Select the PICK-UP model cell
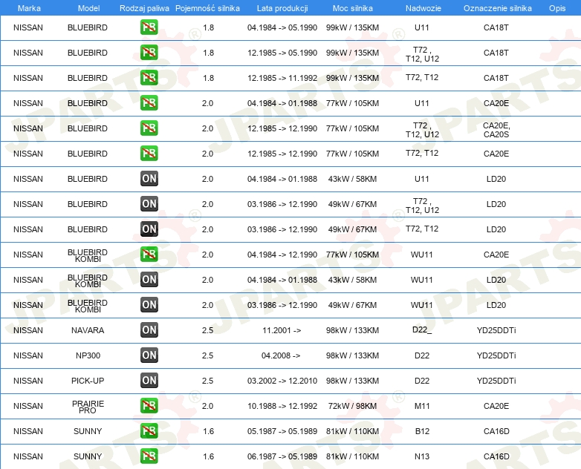The height and width of the screenshot is (469, 581). pos(88,381)
